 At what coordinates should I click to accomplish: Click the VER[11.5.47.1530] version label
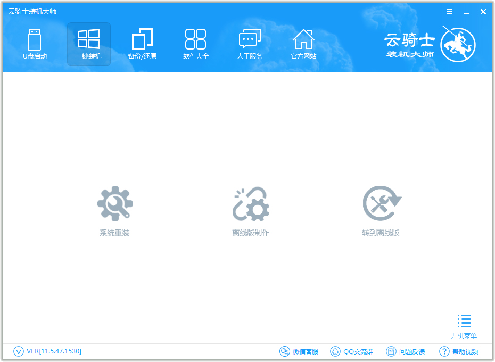coord(54,351)
